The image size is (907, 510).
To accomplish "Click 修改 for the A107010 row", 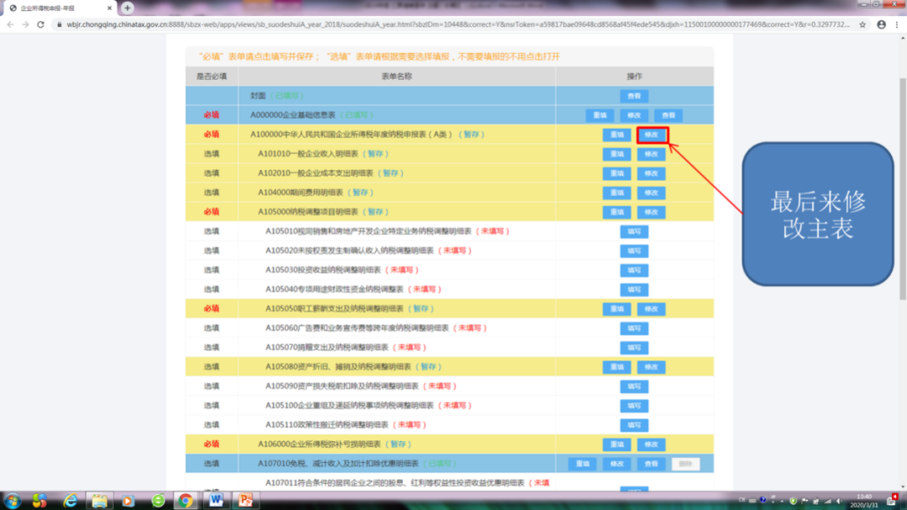I will [x=616, y=464].
